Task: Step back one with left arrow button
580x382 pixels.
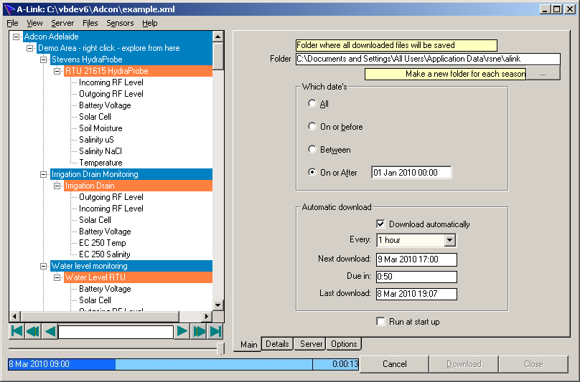Action: 50,331
